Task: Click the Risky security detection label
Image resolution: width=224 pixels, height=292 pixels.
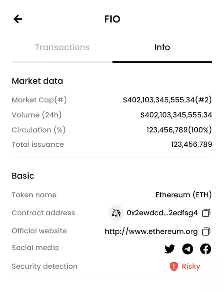Action: pos(191,266)
